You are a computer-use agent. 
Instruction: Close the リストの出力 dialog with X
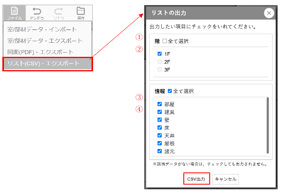269,13
